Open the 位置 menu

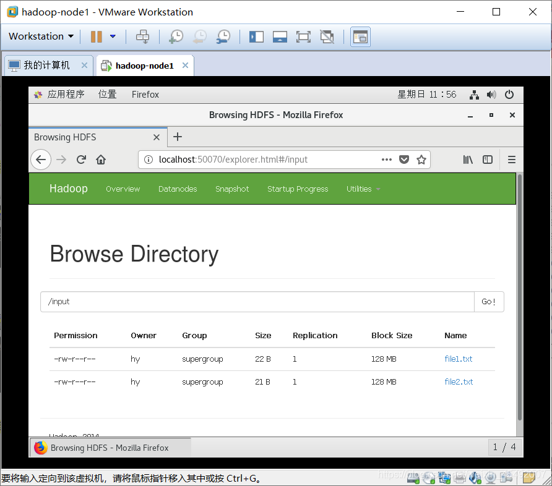pos(108,94)
